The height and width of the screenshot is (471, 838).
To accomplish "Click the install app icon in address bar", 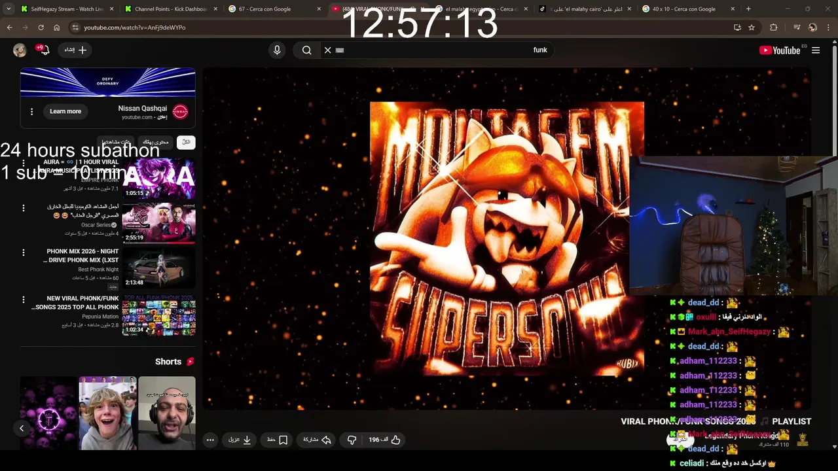I will point(737,27).
